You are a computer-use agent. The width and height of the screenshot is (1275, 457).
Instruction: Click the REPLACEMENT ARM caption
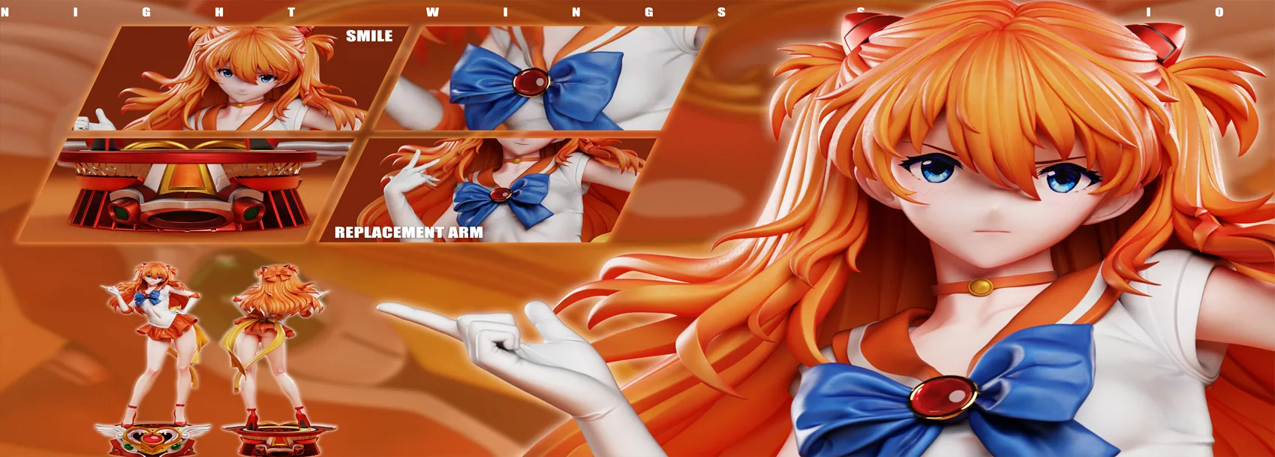point(408,233)
